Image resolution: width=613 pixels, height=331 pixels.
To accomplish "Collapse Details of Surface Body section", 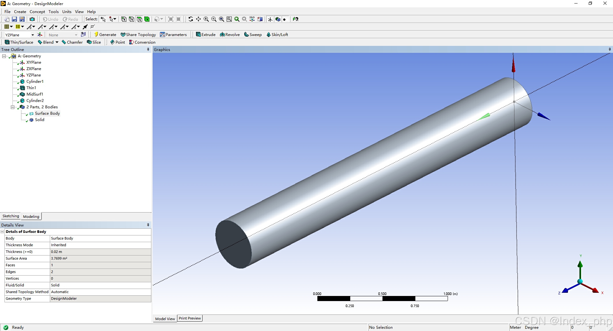I will click(x=2, y=232).
